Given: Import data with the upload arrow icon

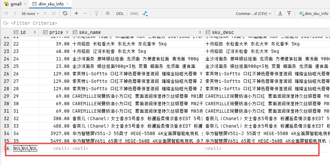Looking at the screenshot, I should pos(289,14).
